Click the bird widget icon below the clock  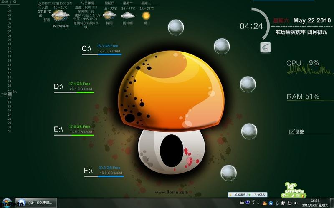click(x=266, y=47)
